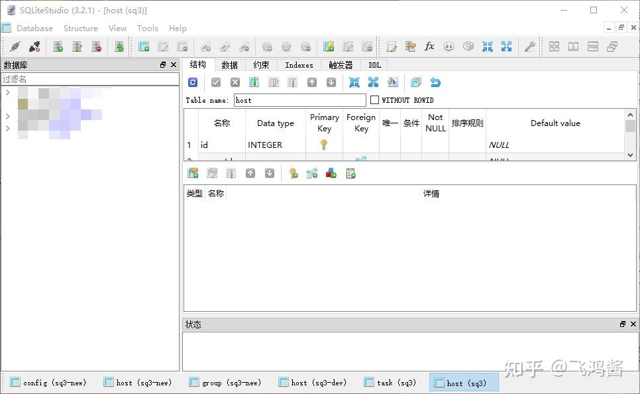Disconnect from database plug icon
The width and height of the screenshot is (640, 394).
click(34, 46)
